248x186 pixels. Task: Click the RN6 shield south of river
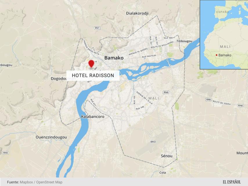click(x=166, y=92)
